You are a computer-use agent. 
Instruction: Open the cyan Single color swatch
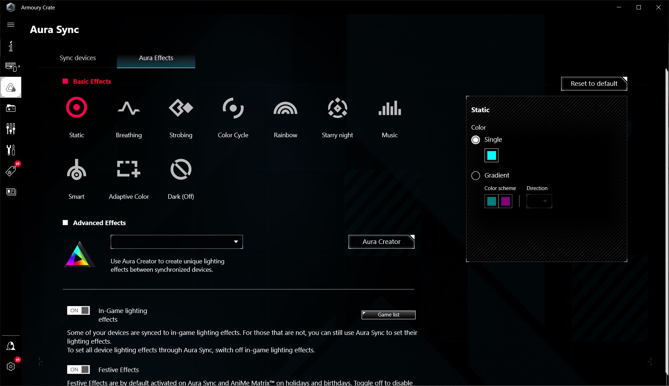491,155
